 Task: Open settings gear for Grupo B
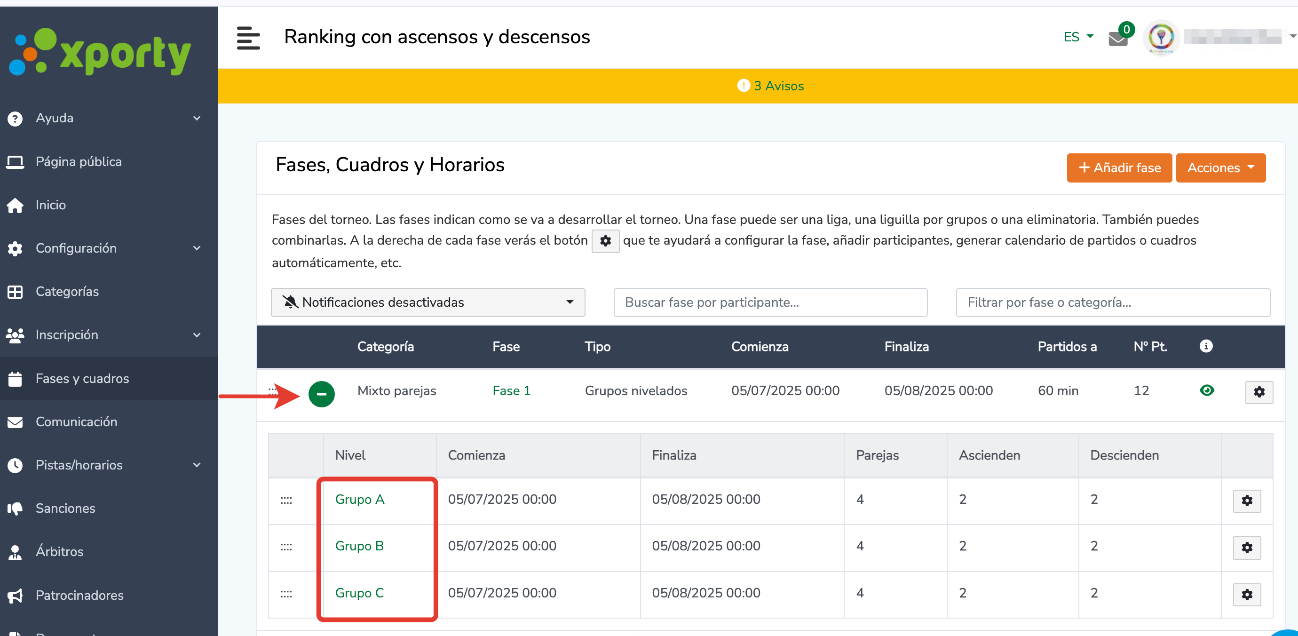pos(1247,547)
